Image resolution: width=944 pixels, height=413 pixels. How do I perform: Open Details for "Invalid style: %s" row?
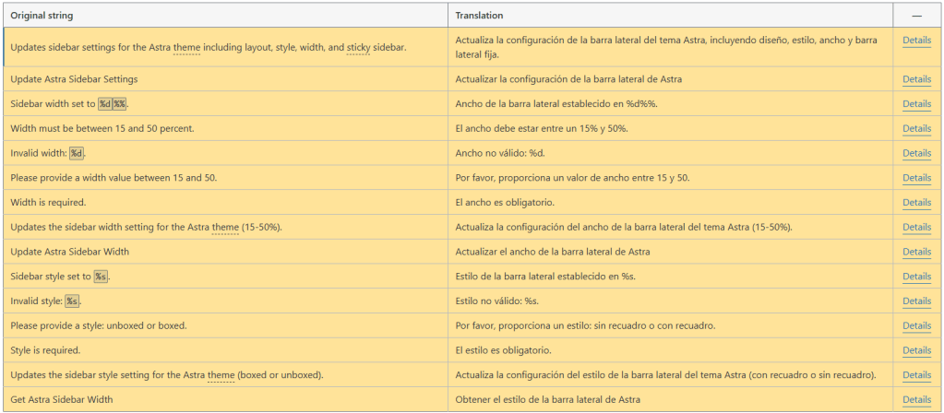tap(915, 301)
